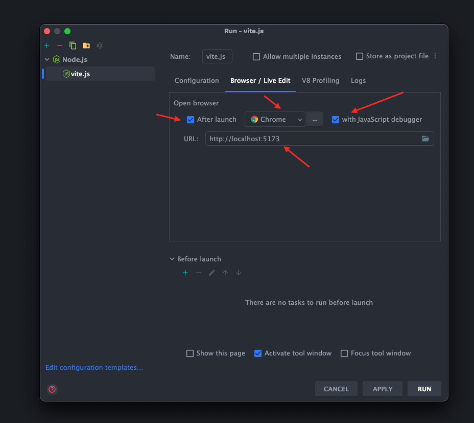Open the V8 Profiling tab

[x=320, y=81]
